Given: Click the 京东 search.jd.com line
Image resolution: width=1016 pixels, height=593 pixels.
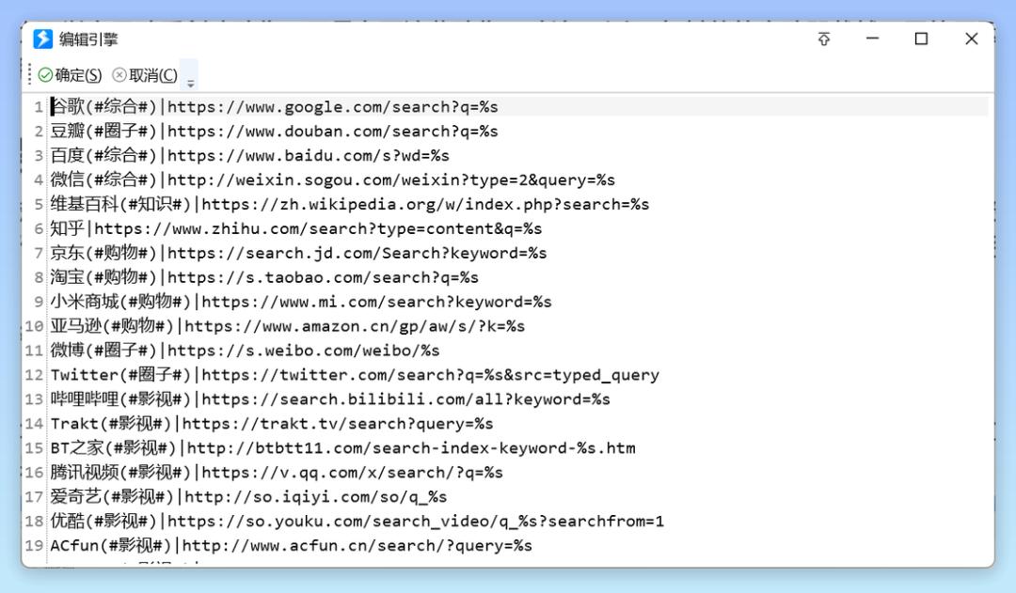Looking at the screenshot, I should (x=299, y=253).
